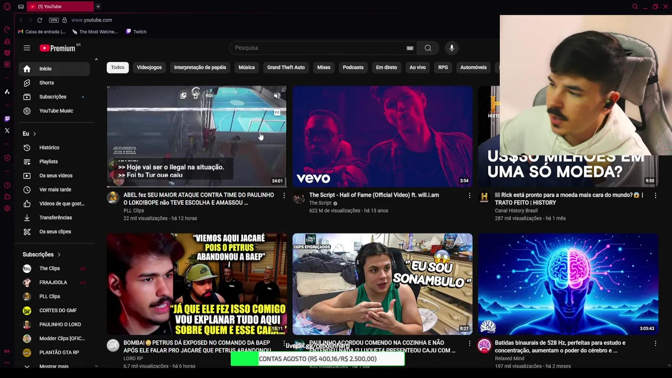Viewport: 672px width, 378px height.
Task: Select the Ao vivo chip
Action: [x=417, y=67]
